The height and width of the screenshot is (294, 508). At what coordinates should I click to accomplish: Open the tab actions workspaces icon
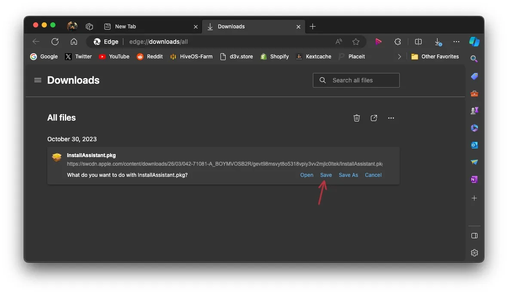89,27
